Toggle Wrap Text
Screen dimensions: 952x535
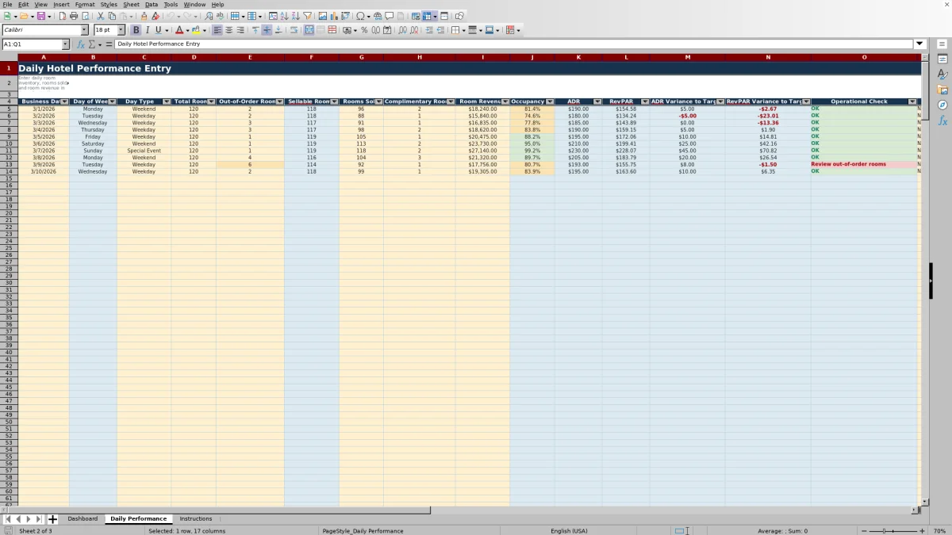pyautogui.click(x=294, y=30)
